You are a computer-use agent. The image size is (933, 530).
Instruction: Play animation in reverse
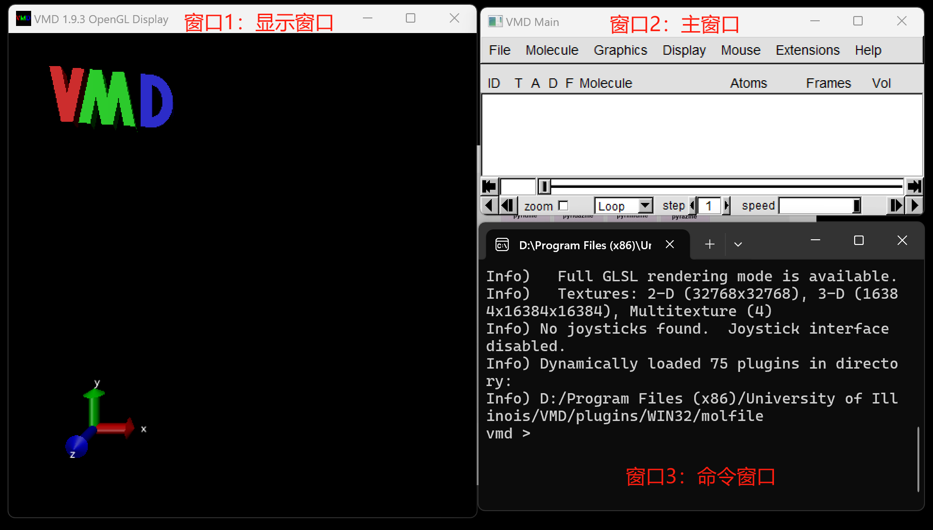489,206
